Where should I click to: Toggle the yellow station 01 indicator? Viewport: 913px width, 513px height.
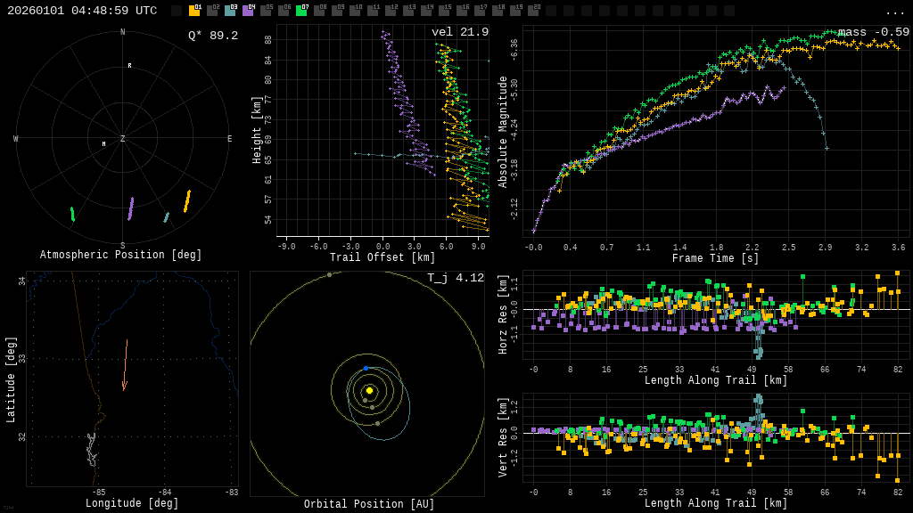194,11
